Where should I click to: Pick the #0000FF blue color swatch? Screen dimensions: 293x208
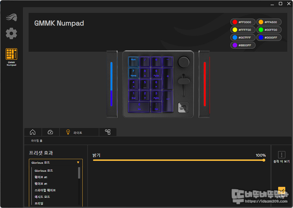[x=269, y=37]
